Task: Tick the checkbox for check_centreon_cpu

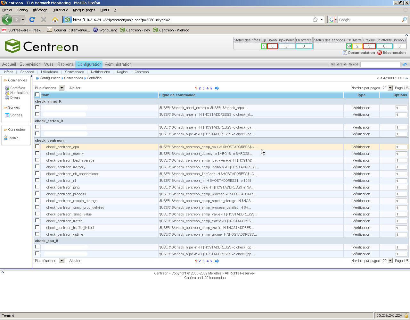Action: point(37,147)
